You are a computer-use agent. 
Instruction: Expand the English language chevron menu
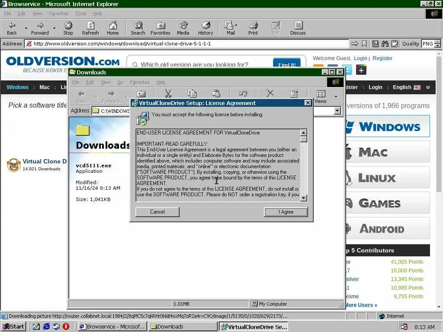click(428, 87)
